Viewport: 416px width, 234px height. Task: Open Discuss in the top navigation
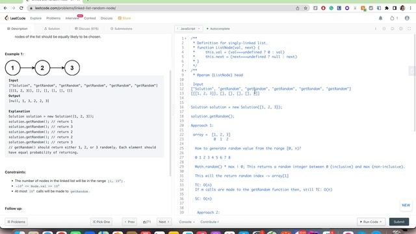point(107,18)
